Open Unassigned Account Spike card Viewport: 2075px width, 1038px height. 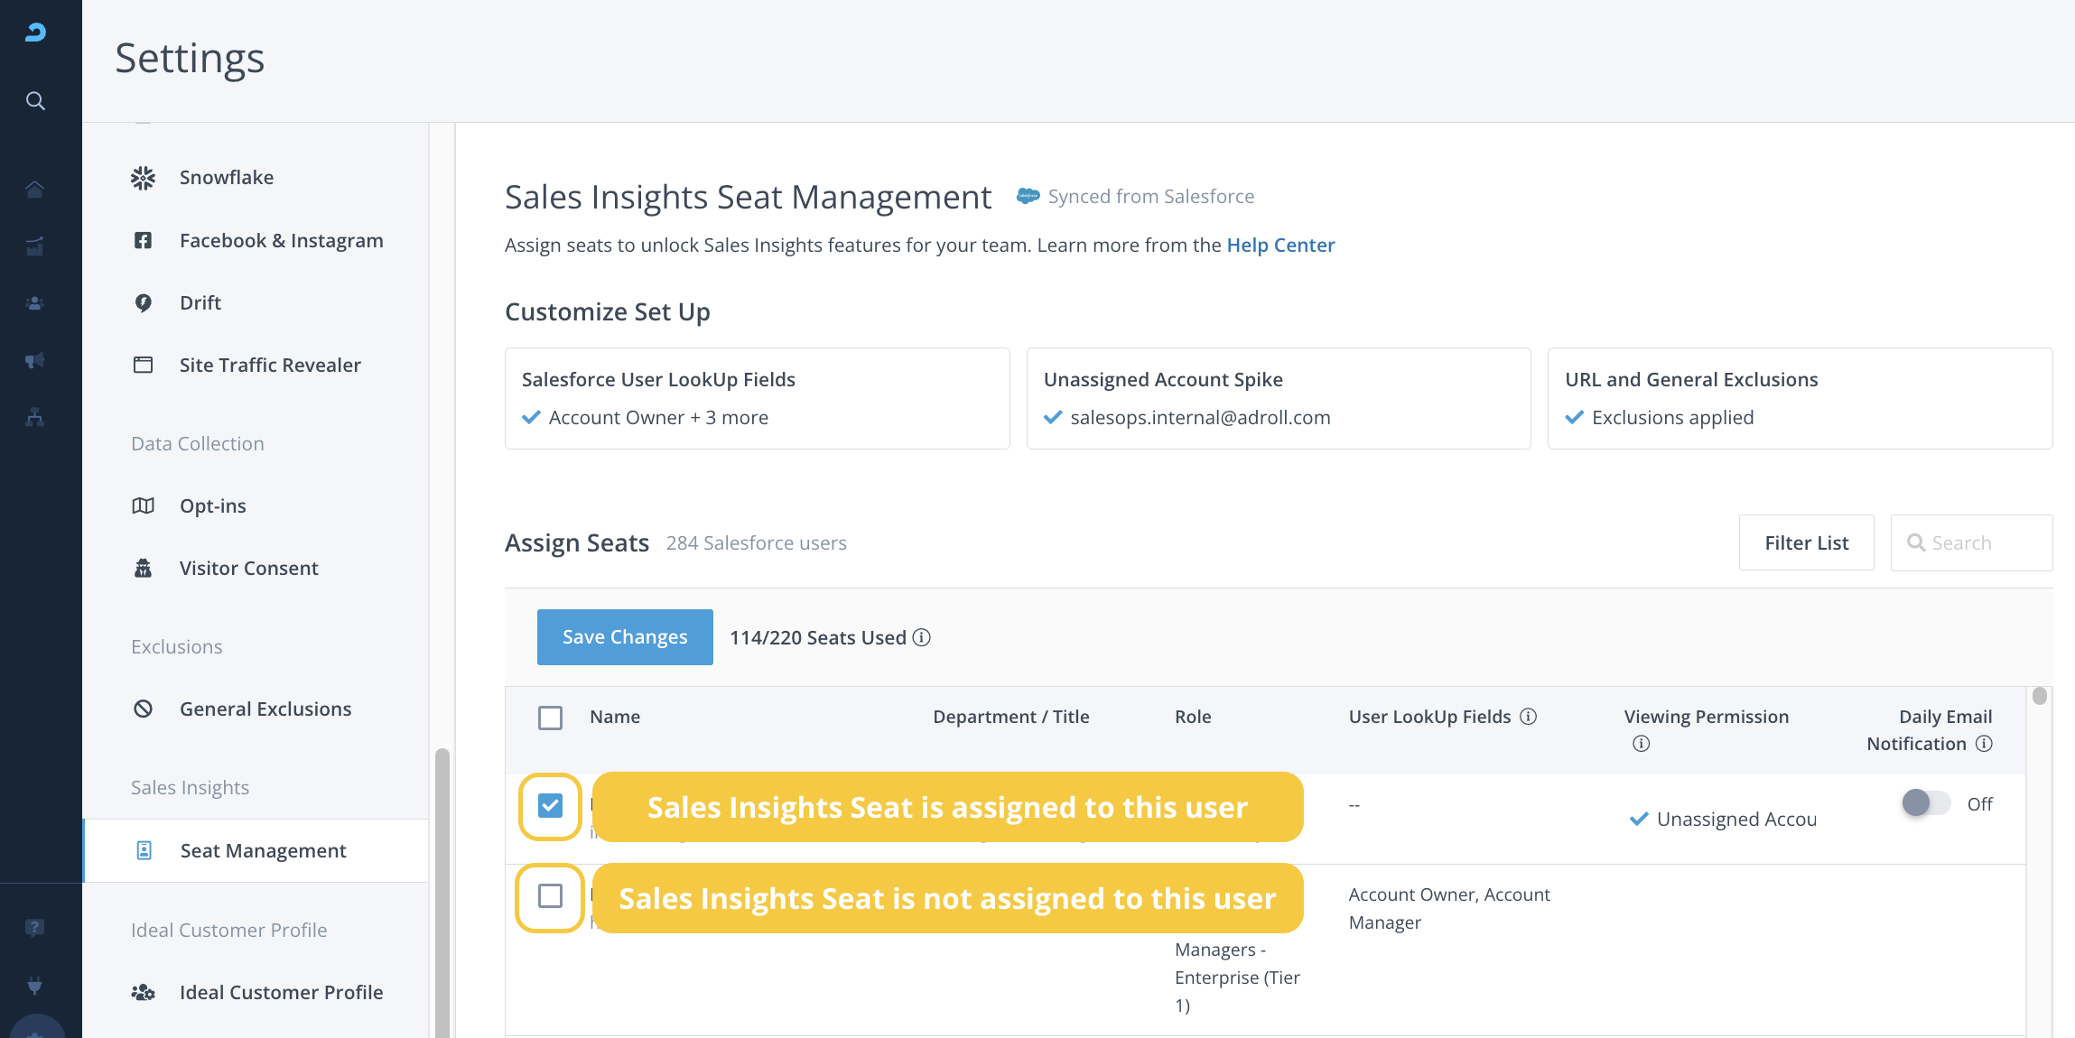point(1279,398)
